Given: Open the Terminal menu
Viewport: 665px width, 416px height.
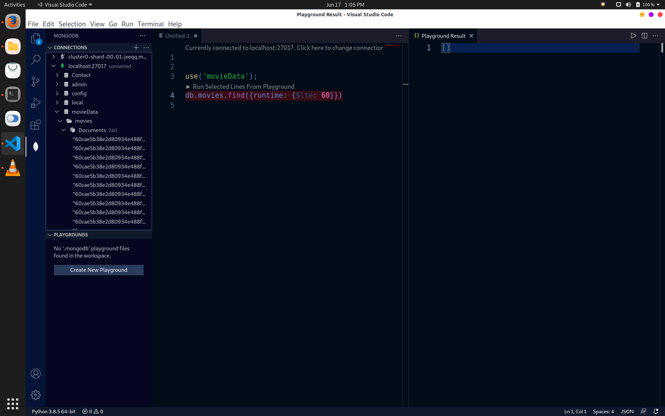Looking at the screenshot, I should click(x=150, y=24).
